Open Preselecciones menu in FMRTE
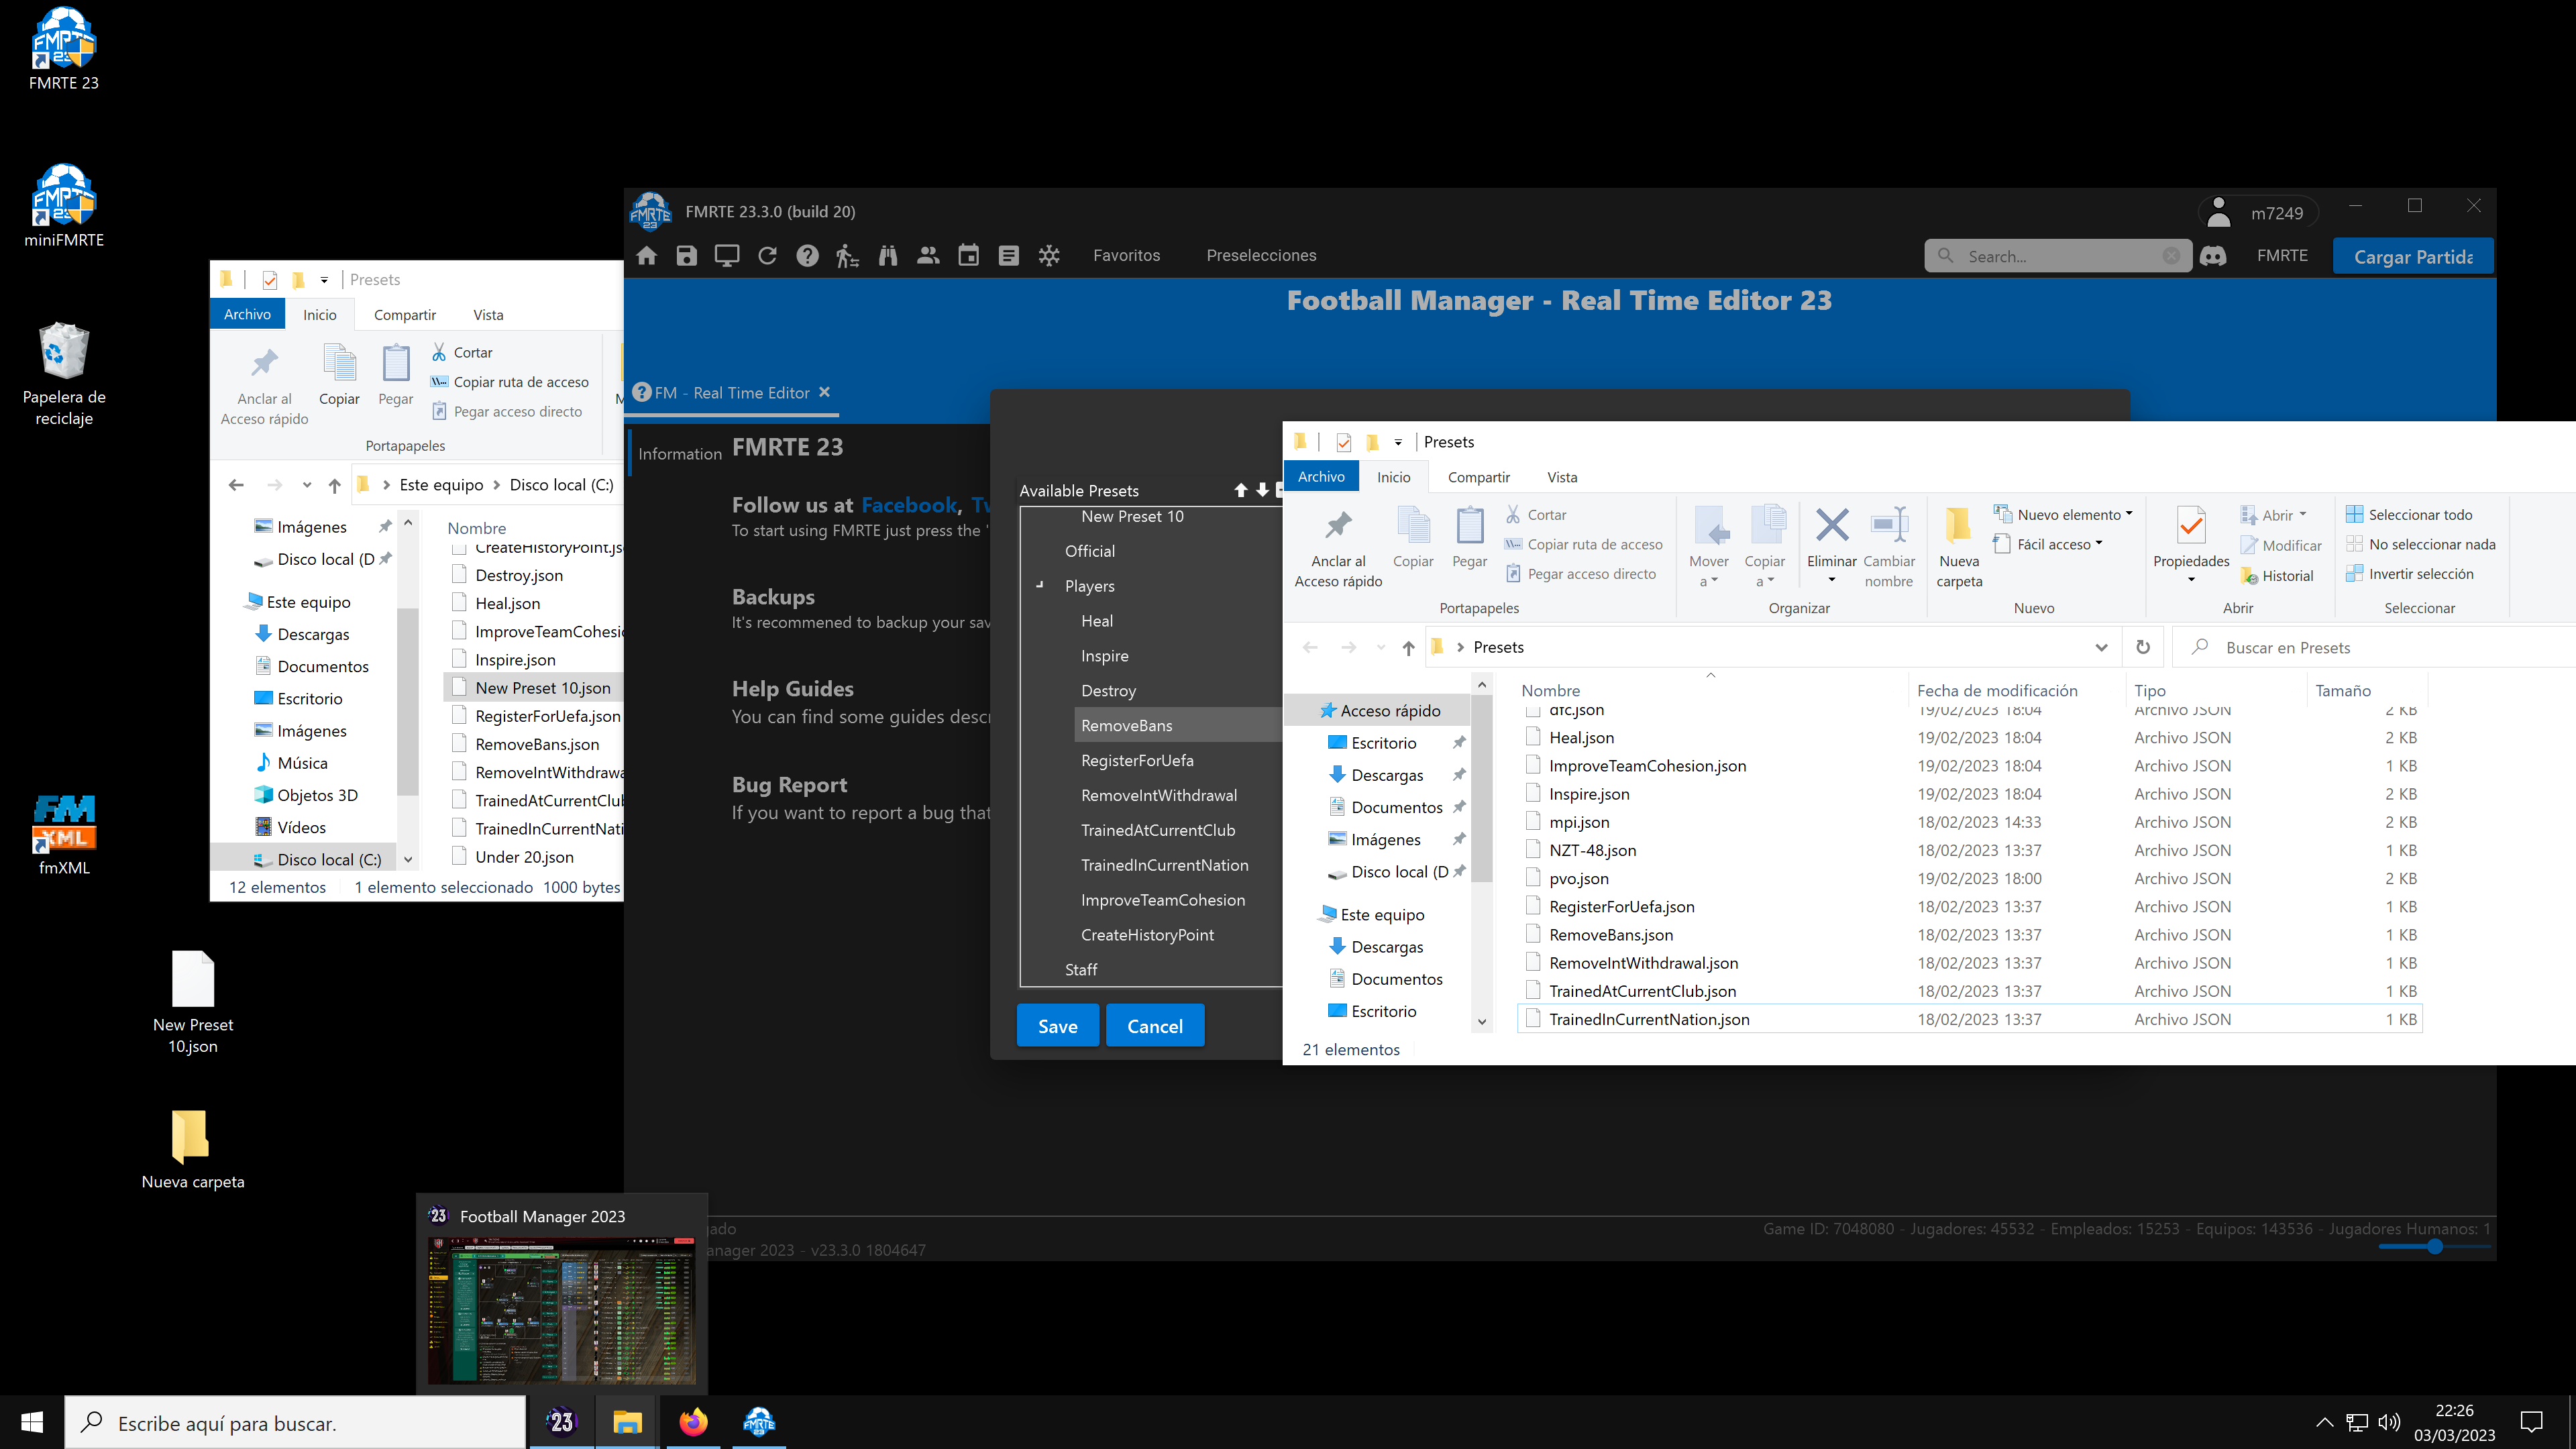The height and width of the screenshot is (1449, 2576). pos(1261,255)
